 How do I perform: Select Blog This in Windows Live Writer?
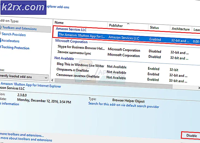[80, 65]
